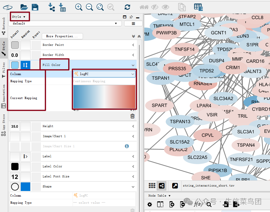Collapse Shape property row
270x212 pixels.
click(x=133, y=187)
